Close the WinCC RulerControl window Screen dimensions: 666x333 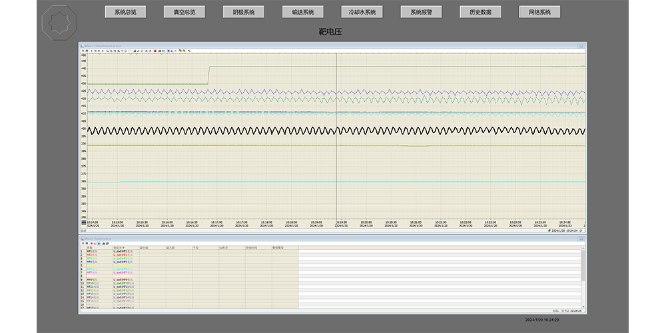pos(581,238)
